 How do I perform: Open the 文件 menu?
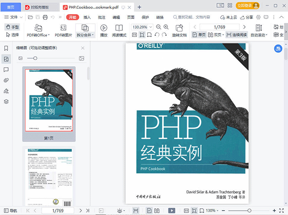[x=13, y=17]
